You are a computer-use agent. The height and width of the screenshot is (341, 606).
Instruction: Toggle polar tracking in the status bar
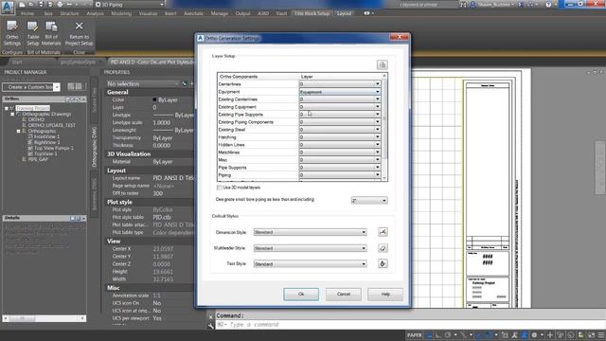(448, 335)
